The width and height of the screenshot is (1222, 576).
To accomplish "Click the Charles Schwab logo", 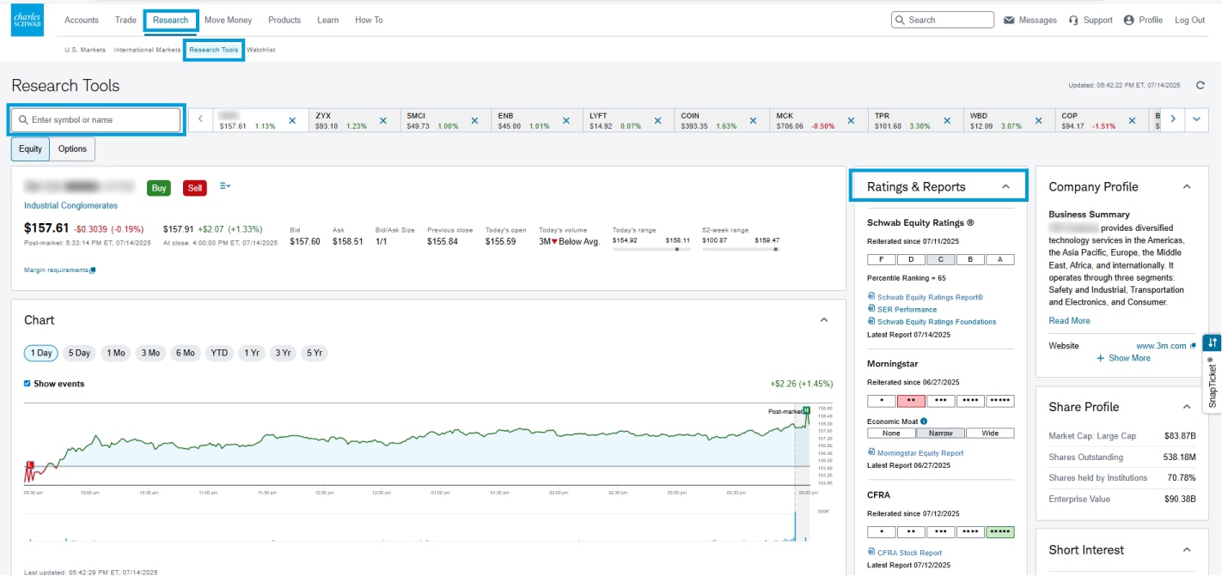I will [27, 20].
